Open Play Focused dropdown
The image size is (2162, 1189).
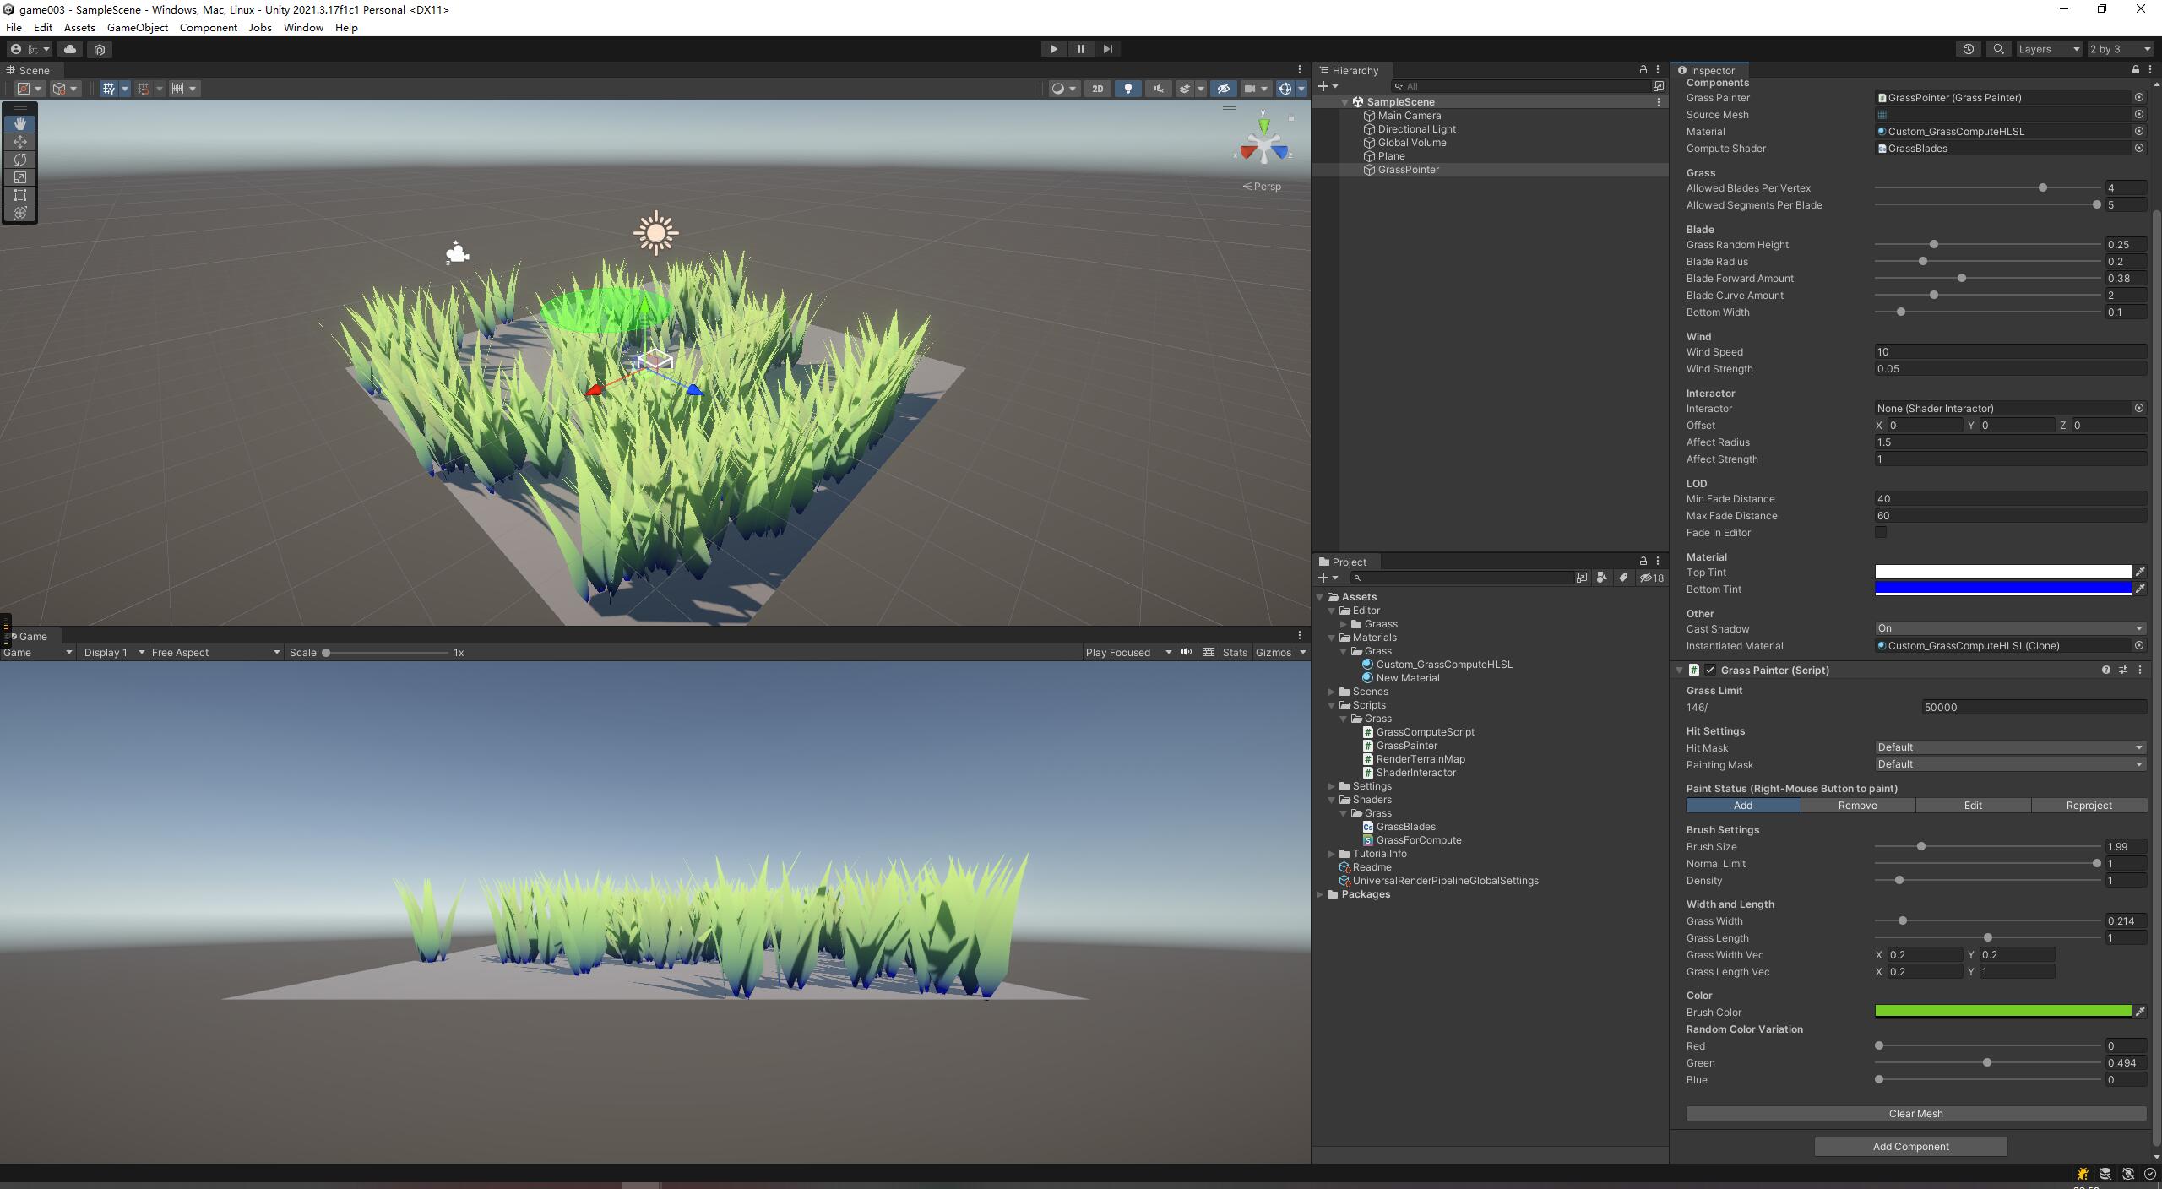coord(1128,652)
